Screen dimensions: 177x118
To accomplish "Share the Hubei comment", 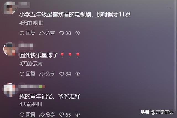I will (47, 33).
